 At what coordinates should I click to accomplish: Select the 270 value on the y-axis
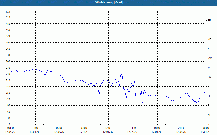[8, 68]
